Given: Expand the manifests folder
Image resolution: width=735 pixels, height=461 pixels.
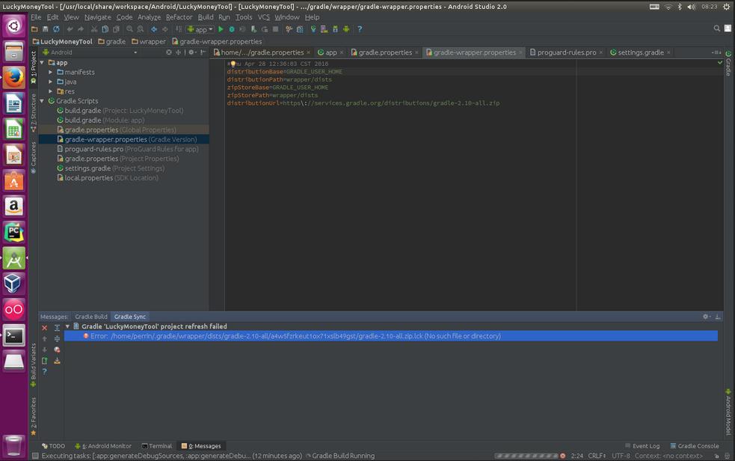Looking at the screenshot, I should pyautogui.click(x=51, y=73).
